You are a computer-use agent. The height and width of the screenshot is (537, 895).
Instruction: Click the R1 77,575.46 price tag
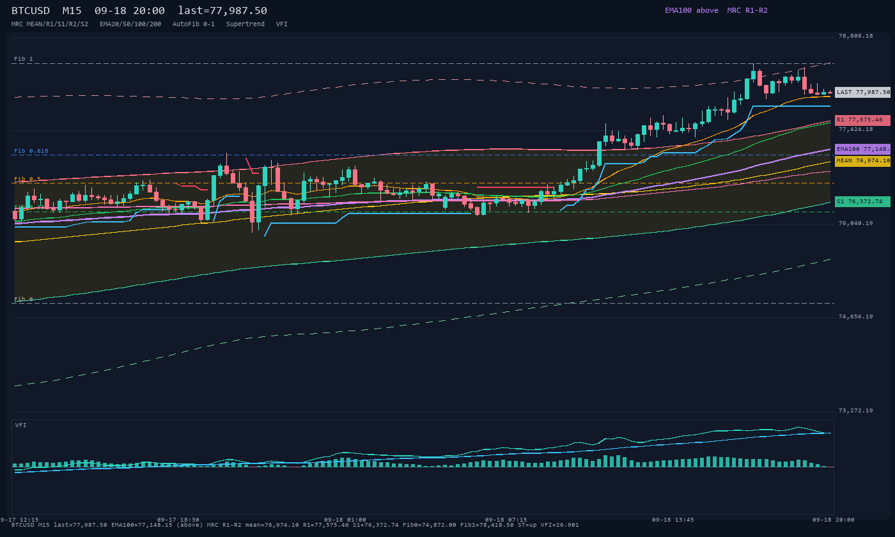[863, 120]
